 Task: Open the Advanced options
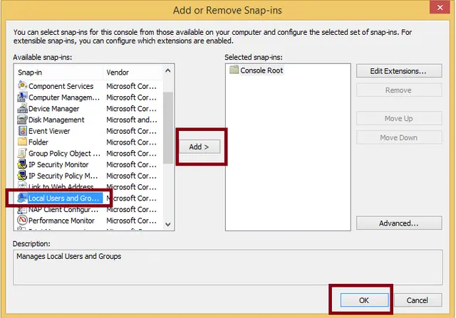pyautogui.click(x=399, y=223)
